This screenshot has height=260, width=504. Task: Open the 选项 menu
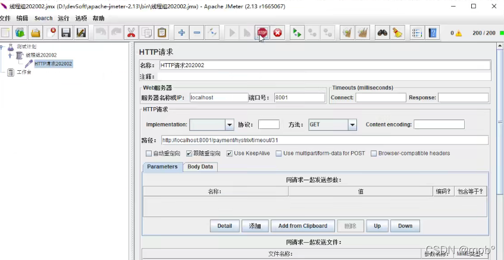81,18
